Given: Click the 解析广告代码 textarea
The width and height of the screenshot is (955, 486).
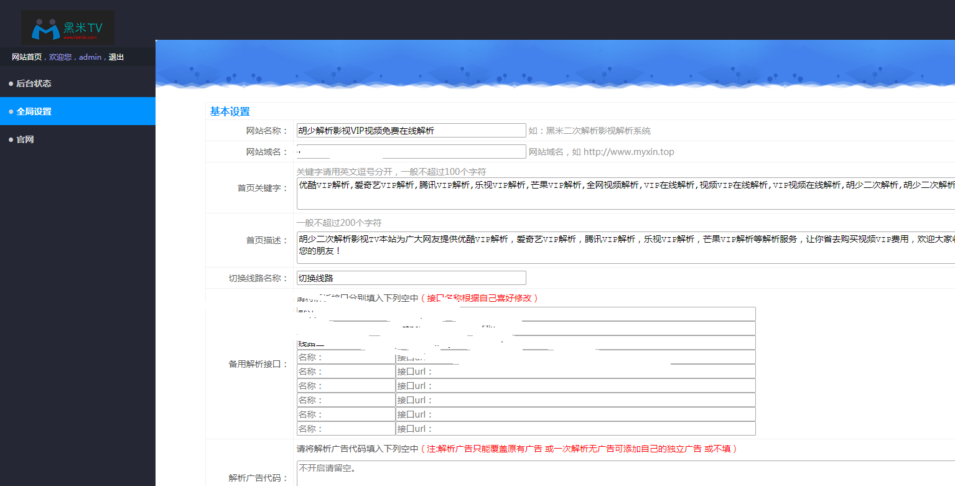Looking at the screenshot, I should click(625, 473).
